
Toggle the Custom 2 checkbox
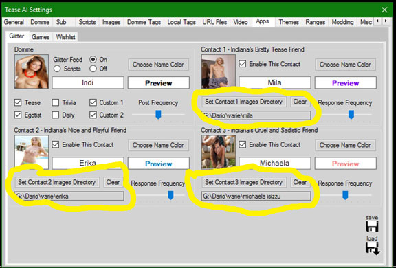(x=93, y=115)
